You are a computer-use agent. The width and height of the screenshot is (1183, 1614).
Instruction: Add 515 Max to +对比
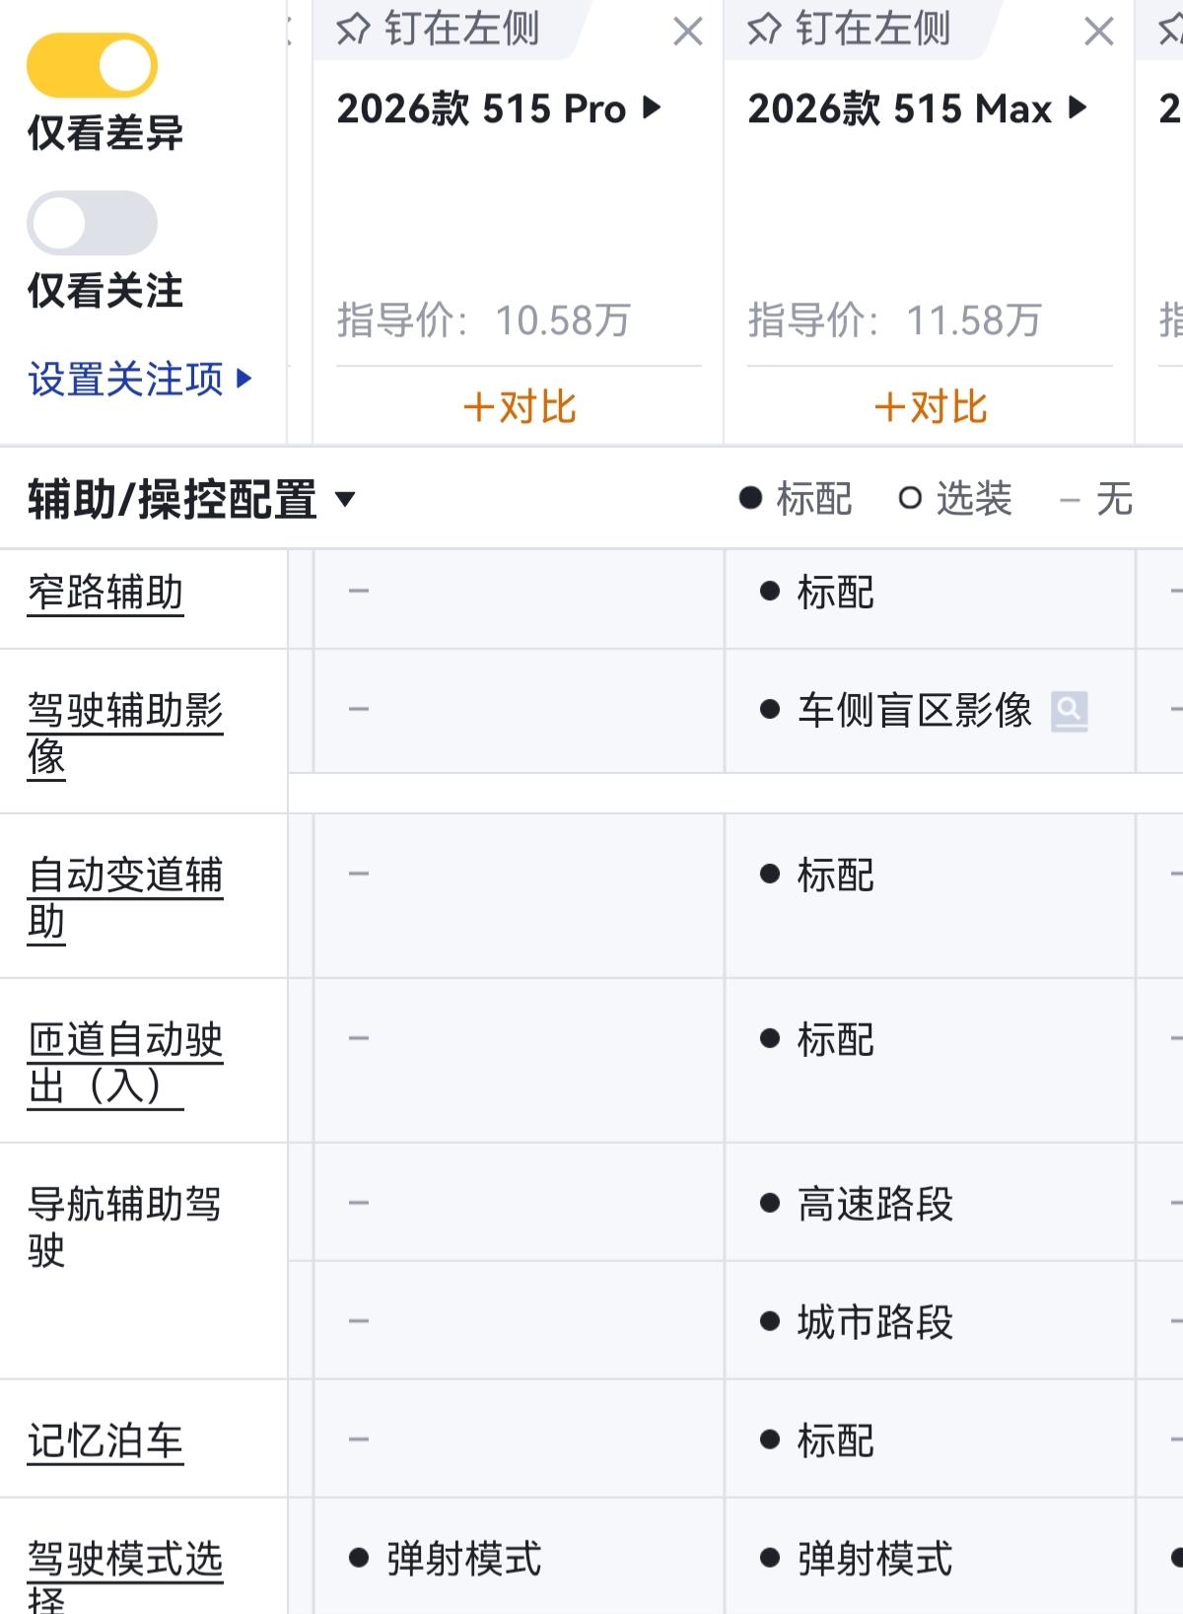click(930, 406)
